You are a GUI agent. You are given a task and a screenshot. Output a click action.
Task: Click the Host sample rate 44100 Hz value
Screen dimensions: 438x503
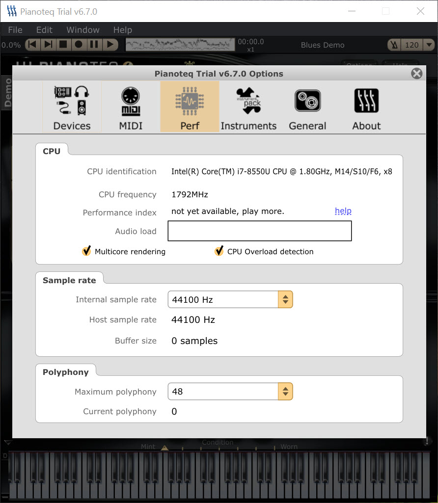point(193,319)
